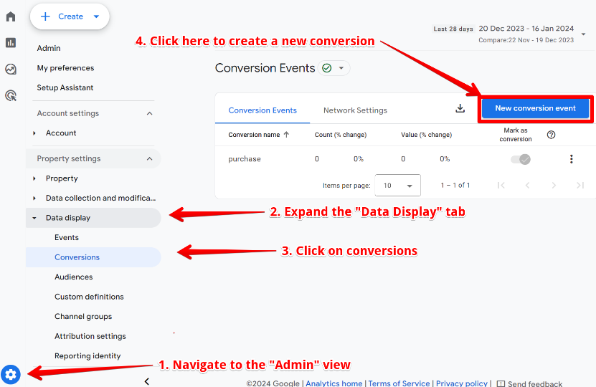The height and width of the screenshot is (387, 596).
Task: Open the Create button
Action: point(70,16)
